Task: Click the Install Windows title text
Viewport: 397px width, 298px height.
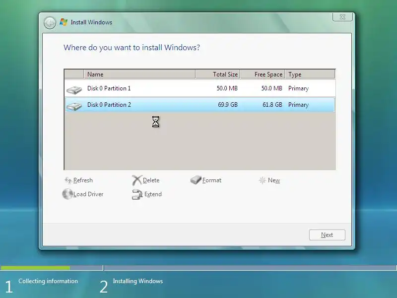Action: click(91, 22)
